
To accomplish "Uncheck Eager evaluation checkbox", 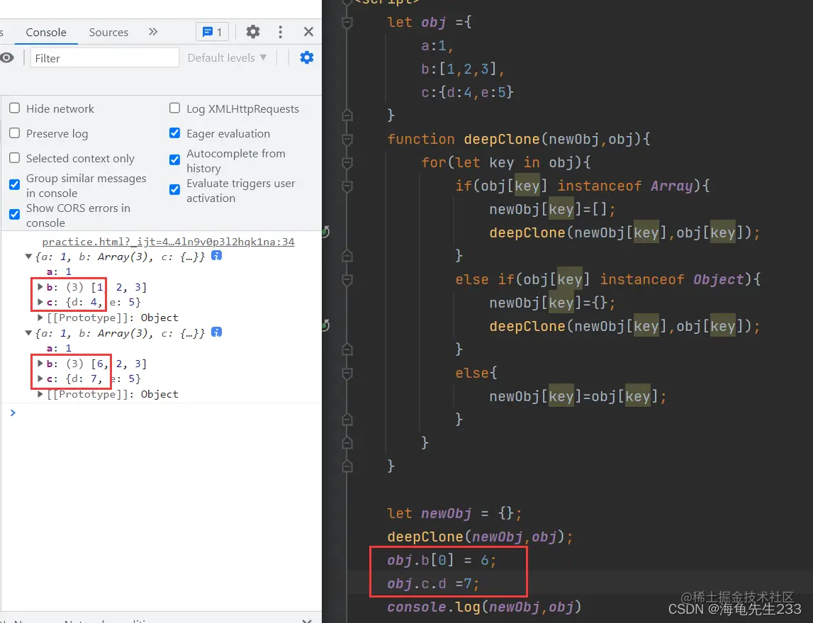I will click(175, 133).
